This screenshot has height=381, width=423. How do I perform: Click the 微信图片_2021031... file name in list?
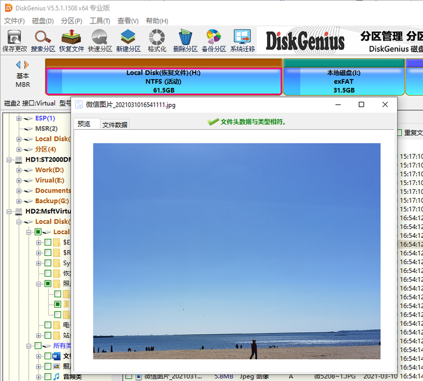[x=173, y=376]
